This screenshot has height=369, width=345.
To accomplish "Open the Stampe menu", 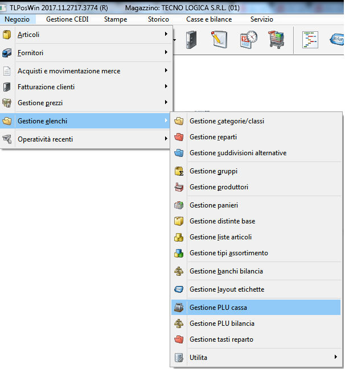I will [116, 19].
